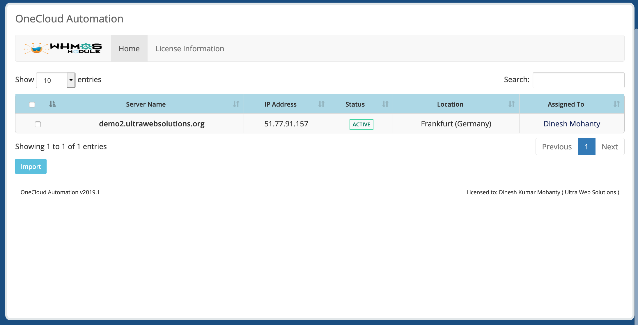Click the IP address 51.77.91.157
The height and width of the screenshot is (325, 638).
pyautogui.click(x=286, y=124)
